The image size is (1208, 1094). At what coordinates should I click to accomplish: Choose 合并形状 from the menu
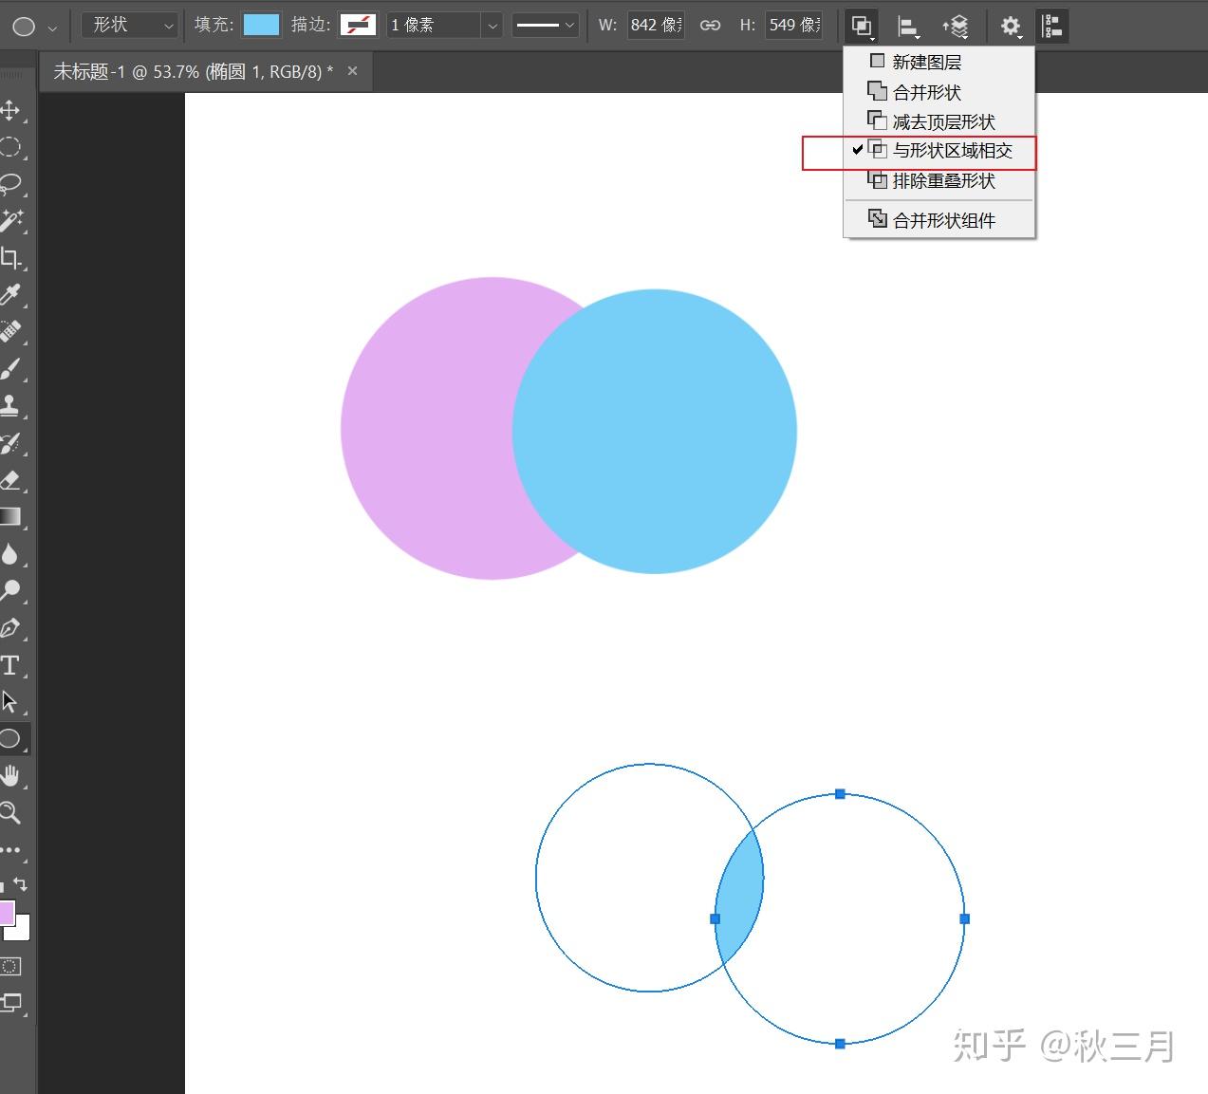point(926,92)
